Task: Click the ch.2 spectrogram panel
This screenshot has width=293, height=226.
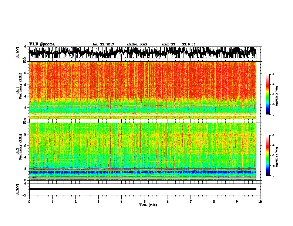Action: click(142, 151)
